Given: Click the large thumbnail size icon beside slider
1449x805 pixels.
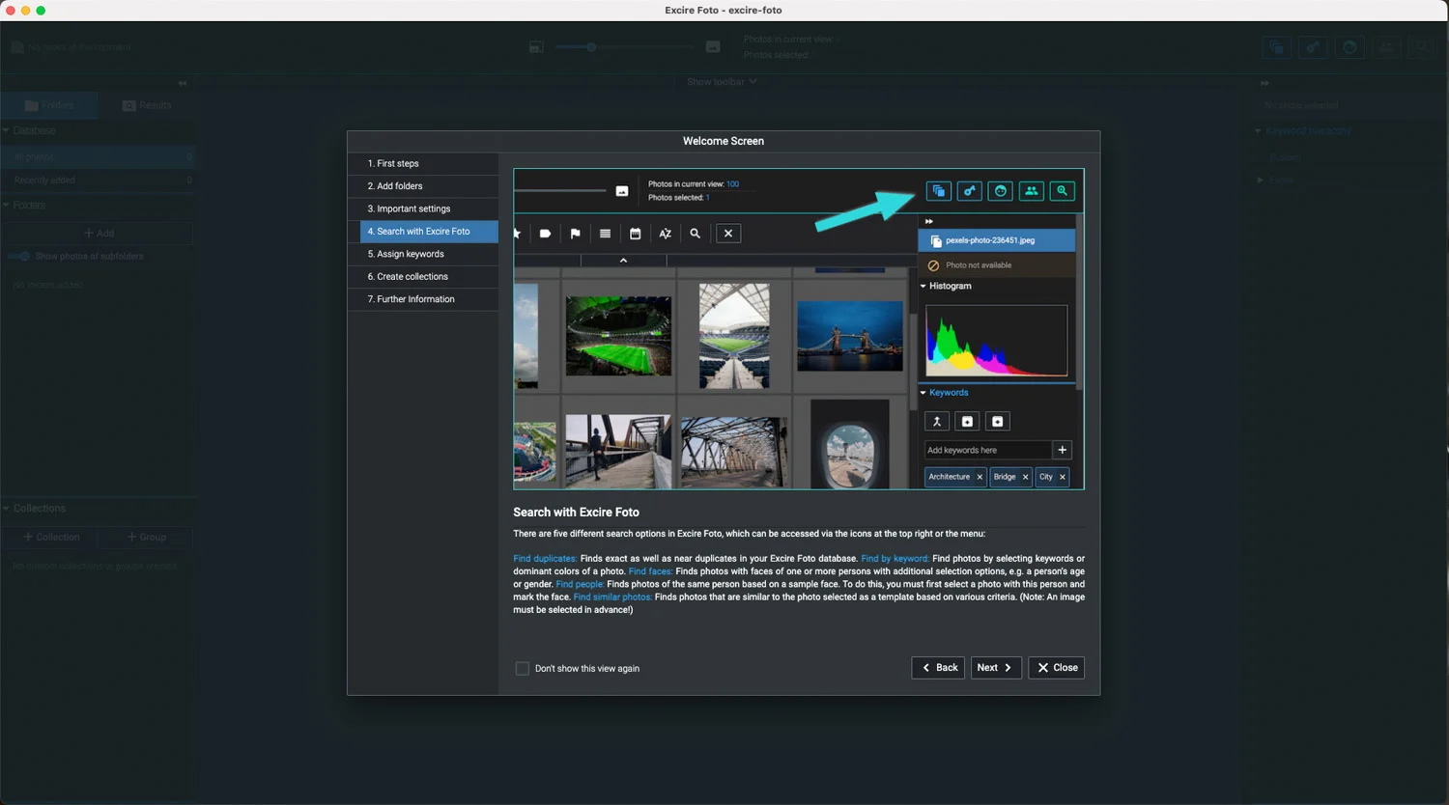Looking at the screenshot, I should click(x=713, y=46).
